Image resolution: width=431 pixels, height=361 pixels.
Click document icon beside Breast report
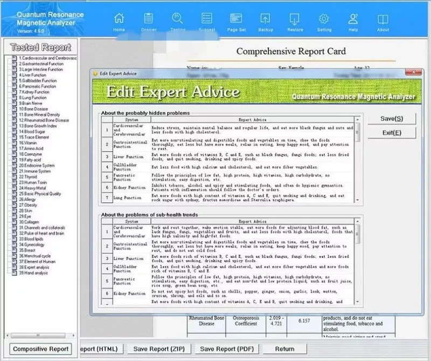click(15, 250)
